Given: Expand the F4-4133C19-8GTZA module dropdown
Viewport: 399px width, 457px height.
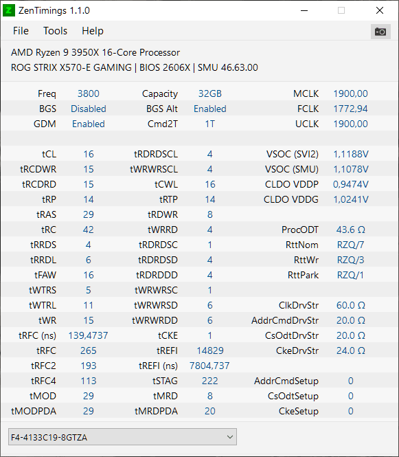Looking at the screenshot, I should coord(122,437).
